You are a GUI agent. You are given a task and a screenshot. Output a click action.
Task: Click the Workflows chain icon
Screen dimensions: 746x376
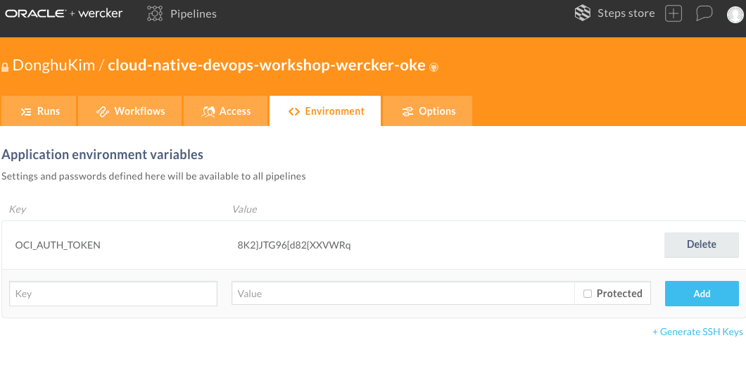[102, 111]
